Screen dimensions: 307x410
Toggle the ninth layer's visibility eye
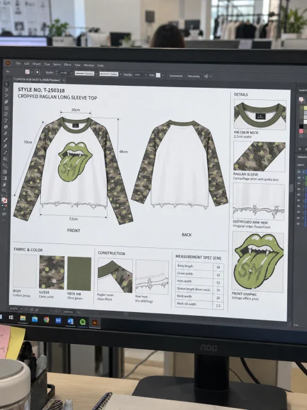[x=299, y=218]
